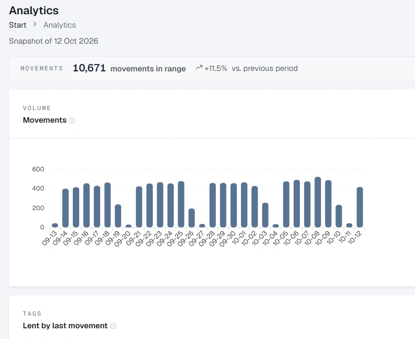Screen dimensions: 415x339
Task: Select the 10-12 bar in chart
Action: (x=360, y=207)
